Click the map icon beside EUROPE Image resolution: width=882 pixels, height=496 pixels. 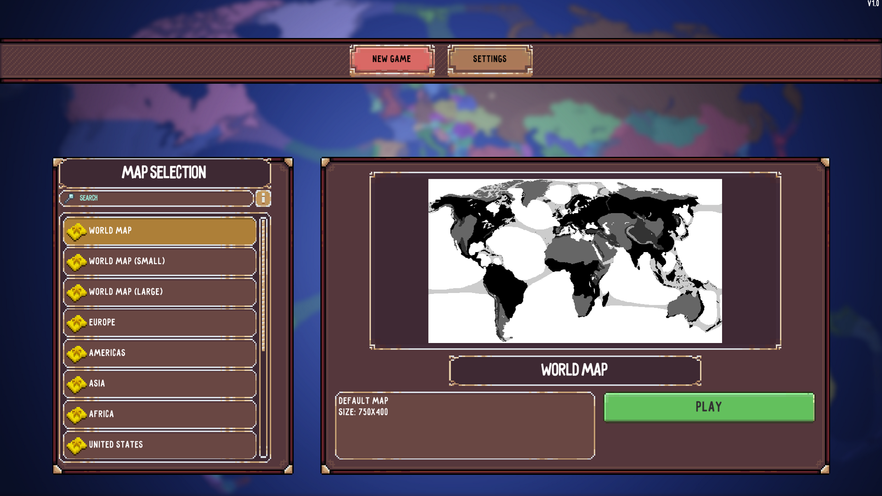[77, 322]
